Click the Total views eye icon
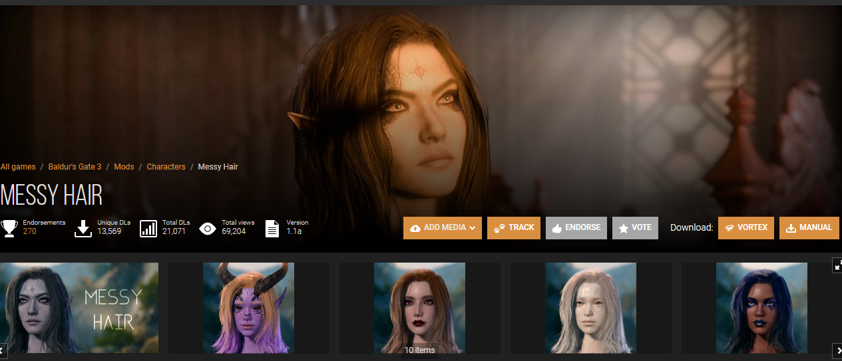842x361 pixels. (208, 229)
